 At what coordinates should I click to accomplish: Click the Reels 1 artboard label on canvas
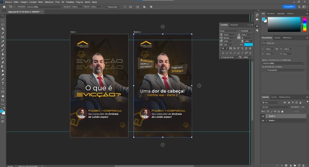tap(73, 32)
